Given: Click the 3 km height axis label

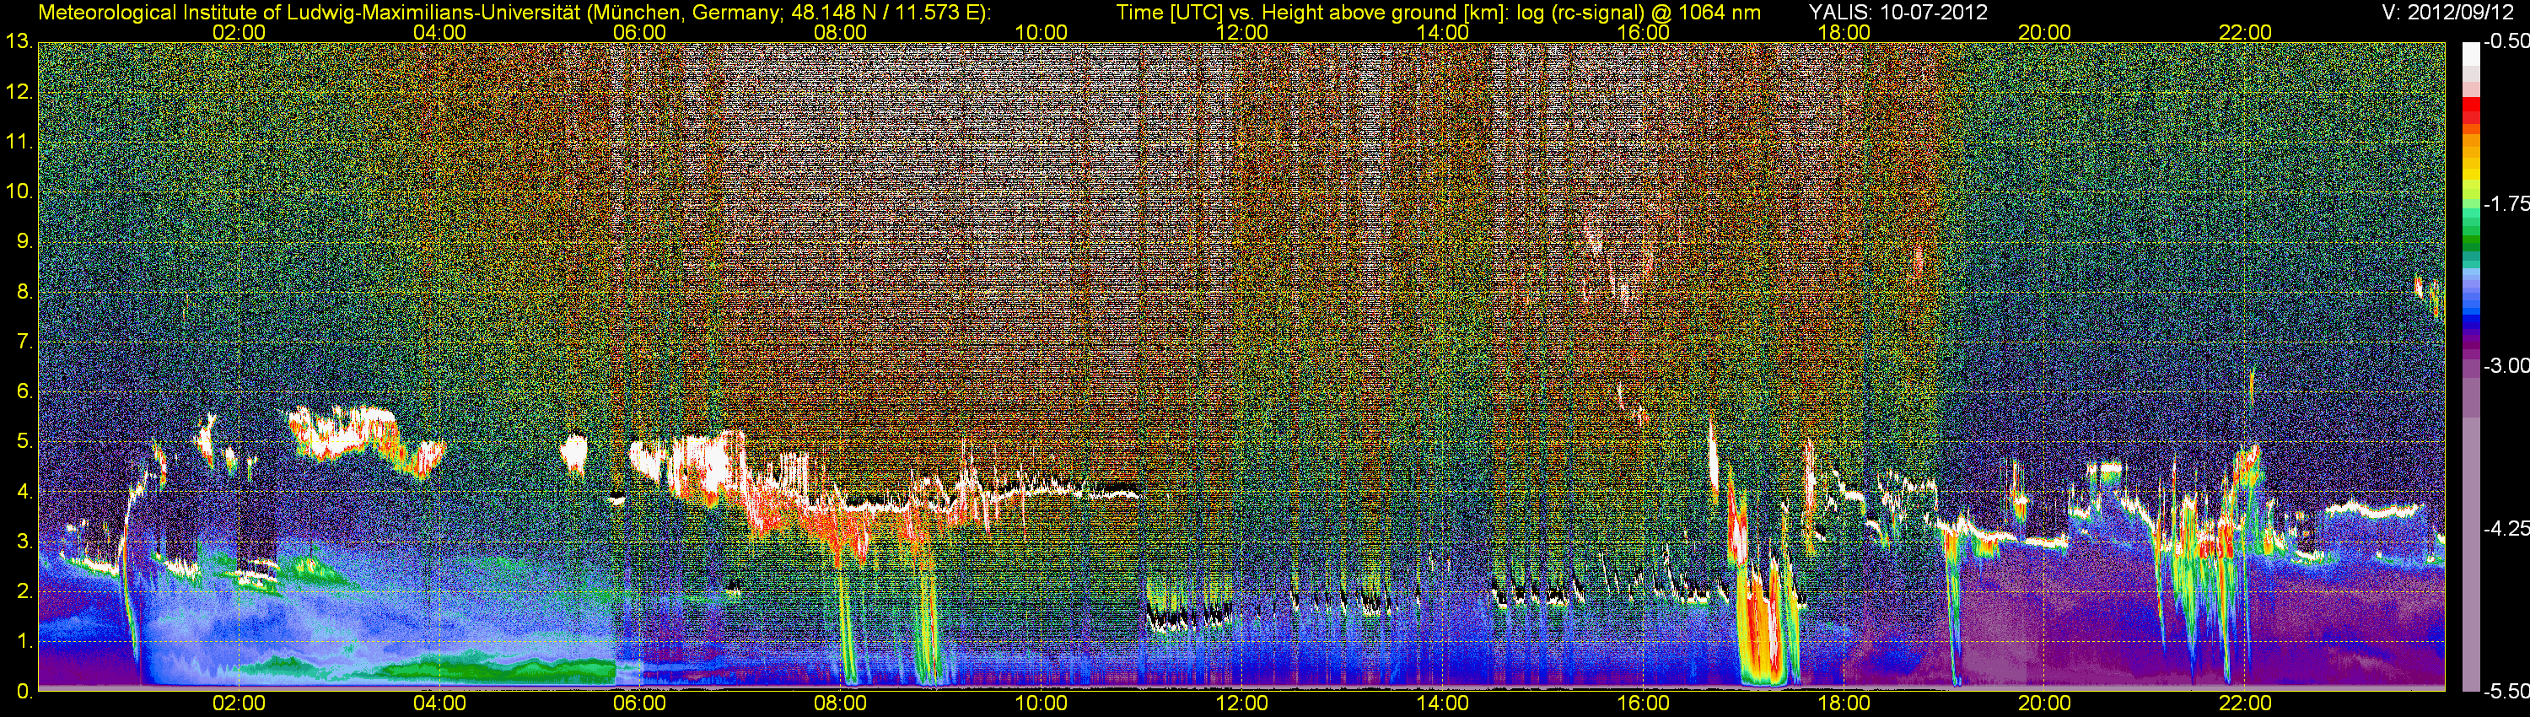Looking at the screenshot, I should pos(24,542).
